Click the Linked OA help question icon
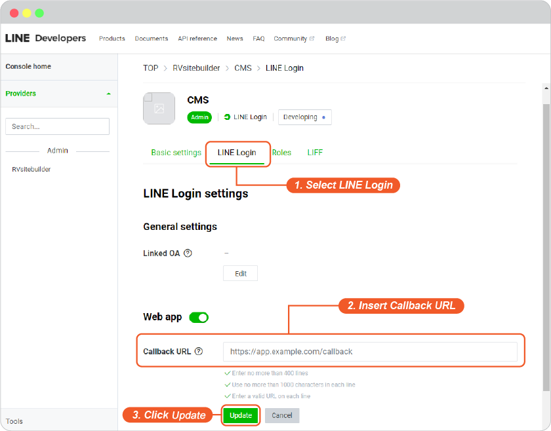This screenshot has width=551, height=431. (x=188, y=253)
